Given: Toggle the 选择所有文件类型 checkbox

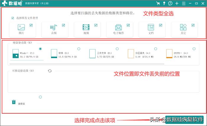Looking at the screenshot, I should [13, 18].
